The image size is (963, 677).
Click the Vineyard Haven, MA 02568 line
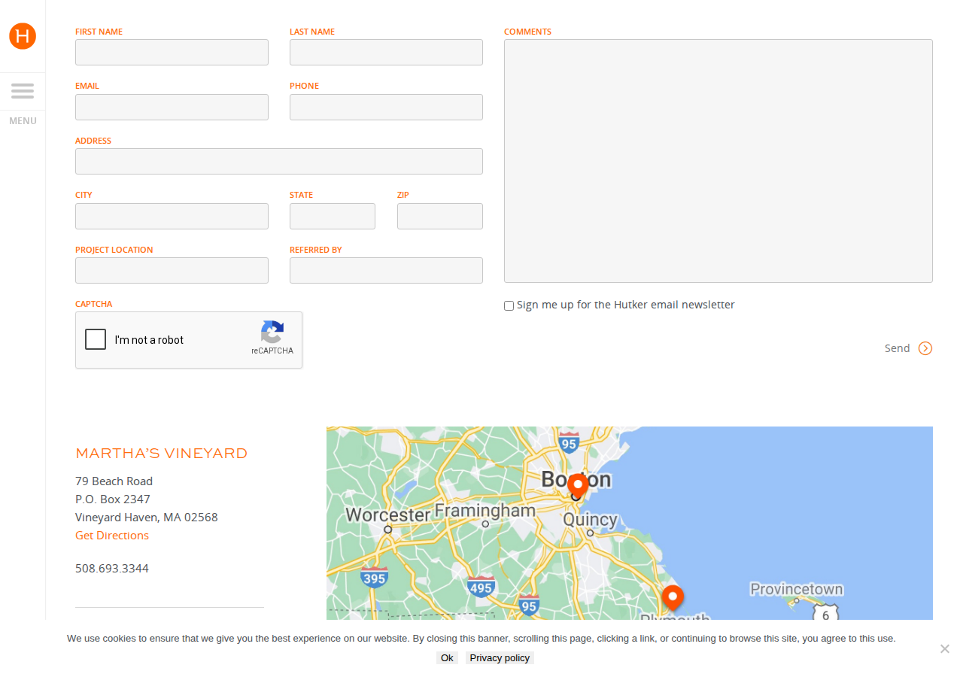147,518
